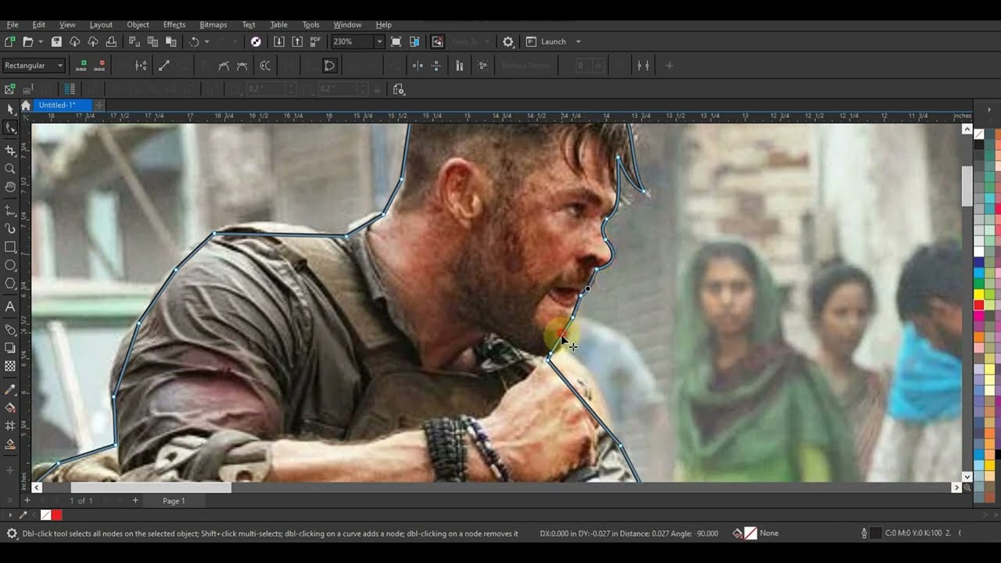1001x563 pixels.
Task: Expand the Open file dropdown arrow
Action: 41,41
